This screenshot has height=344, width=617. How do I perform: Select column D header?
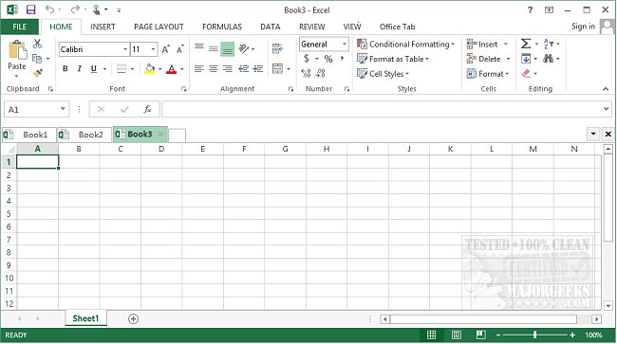[x=161, y=149]
